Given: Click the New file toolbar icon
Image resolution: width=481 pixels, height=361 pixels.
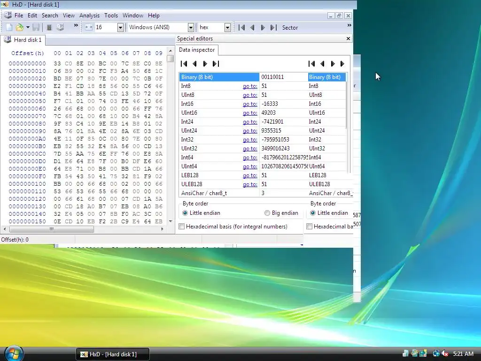Looking at the screenshot, I should coord(9,27).
